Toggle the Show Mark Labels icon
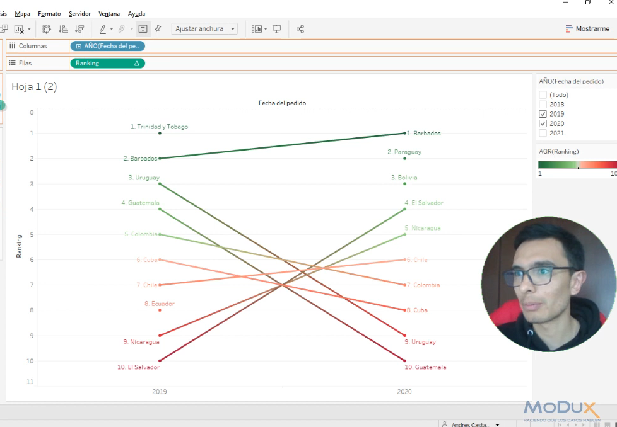The height and width of the screenshot is (427, 617). (x=144, y=28)
